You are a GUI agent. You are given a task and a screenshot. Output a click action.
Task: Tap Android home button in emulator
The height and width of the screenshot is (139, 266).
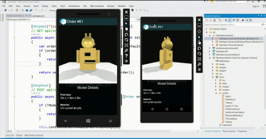click(x=167, y=109)
